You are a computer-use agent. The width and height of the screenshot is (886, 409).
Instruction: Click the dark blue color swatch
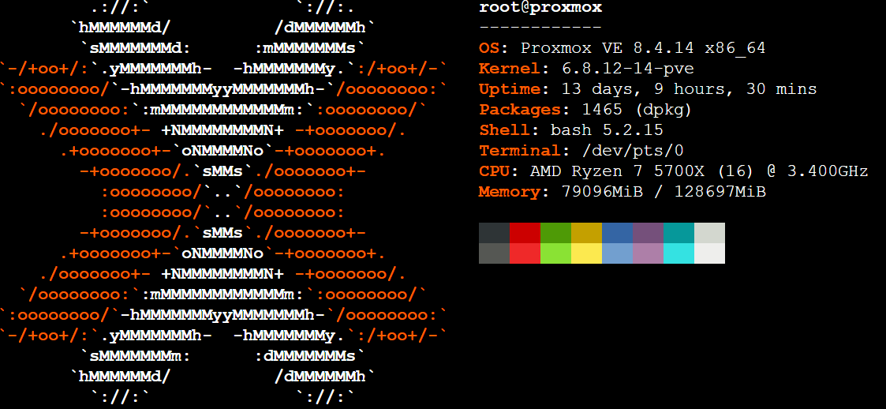click(x=617, y=233)
